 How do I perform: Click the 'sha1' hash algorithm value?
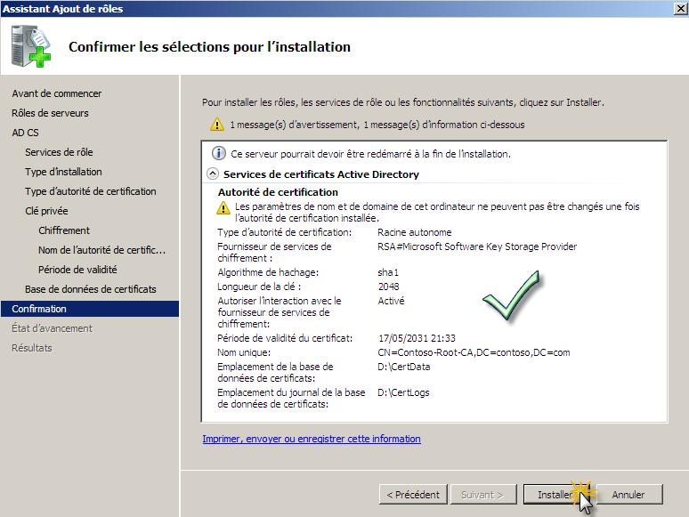tap(388, 272)
